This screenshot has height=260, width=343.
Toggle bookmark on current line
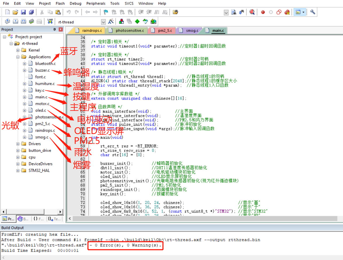(106, 12)
